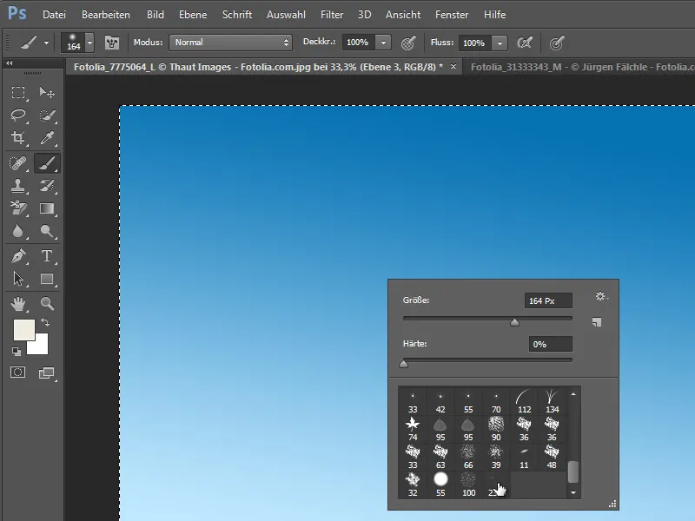Choose the grass brush 134

[552, 401]
